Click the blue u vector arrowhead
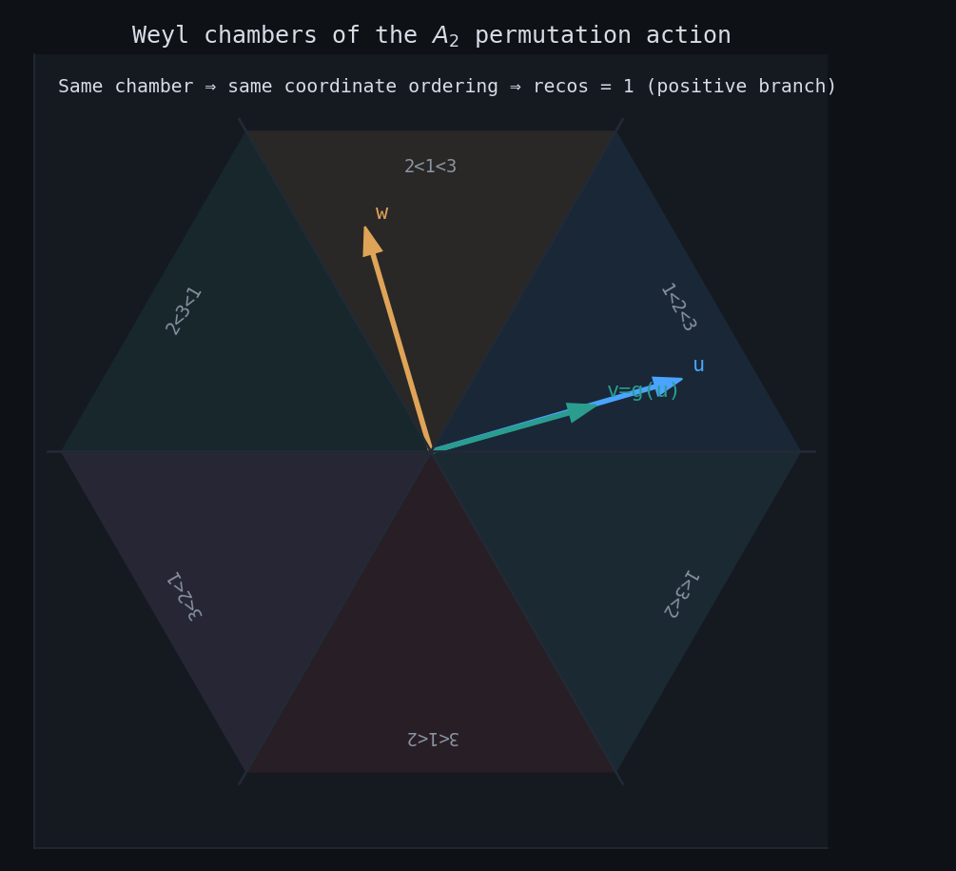This screenshot has height=871, width=956. point(667,385)
